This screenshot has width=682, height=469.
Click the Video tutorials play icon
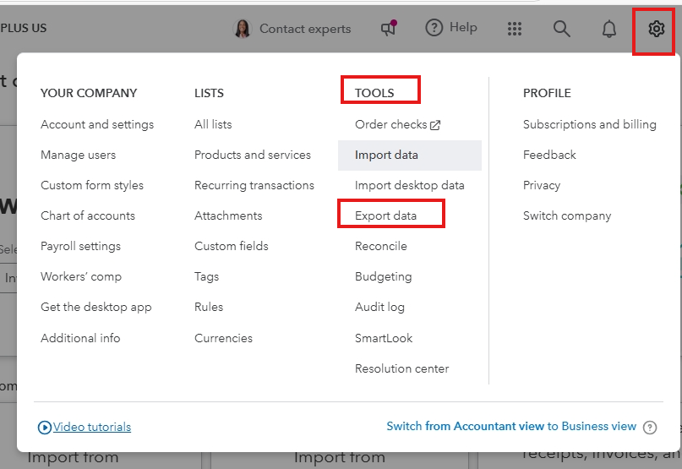pyautogui.click(x=45, y=428)
